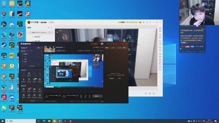
Task: Click the bell reminder icon above the preview
Action: coord(94,47)
